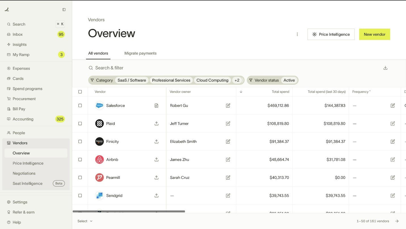The width and height of the screenshot is (406, 229).
Task: Click the upload icon next to Plaid
Action: (x=156, y=123)
